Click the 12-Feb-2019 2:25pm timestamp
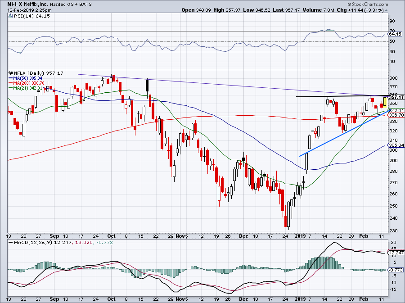 click(x=29, y=10)
